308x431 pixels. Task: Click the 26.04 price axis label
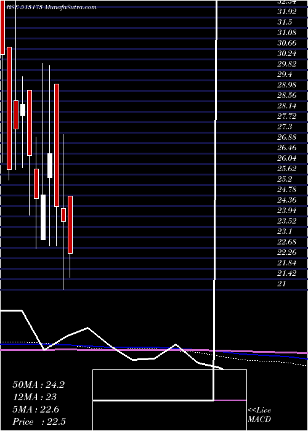287,158
